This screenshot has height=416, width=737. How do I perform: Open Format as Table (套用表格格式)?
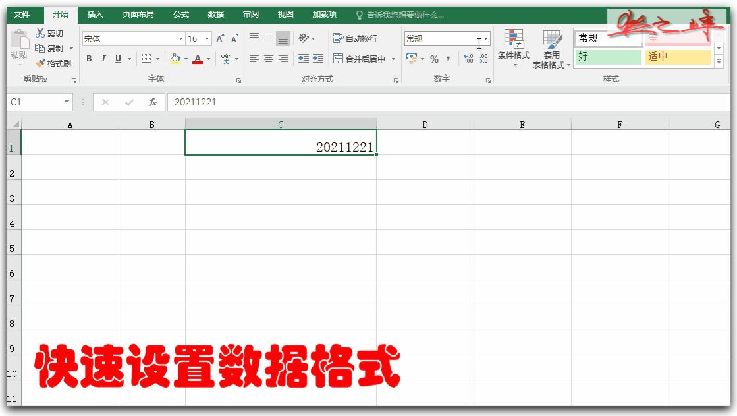point(553,53)
